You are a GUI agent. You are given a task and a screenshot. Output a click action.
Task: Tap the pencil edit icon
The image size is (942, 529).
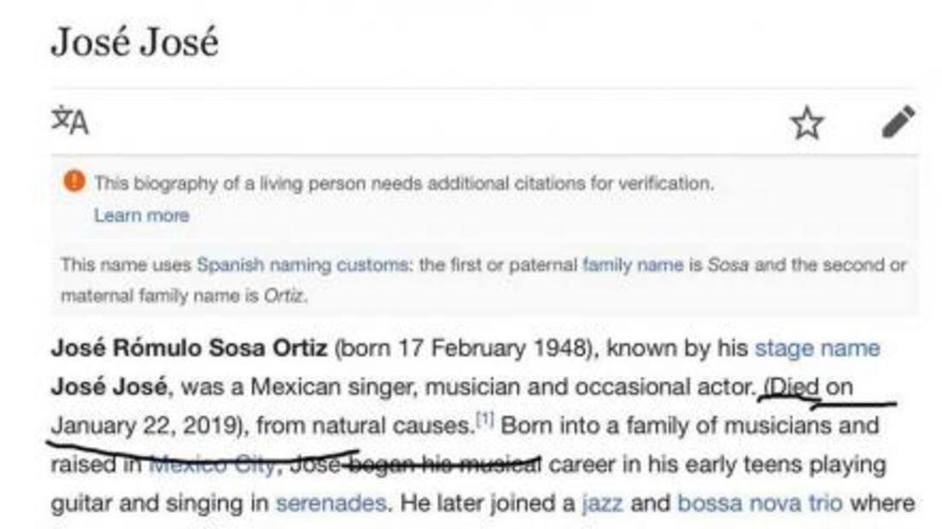[898, 122]
